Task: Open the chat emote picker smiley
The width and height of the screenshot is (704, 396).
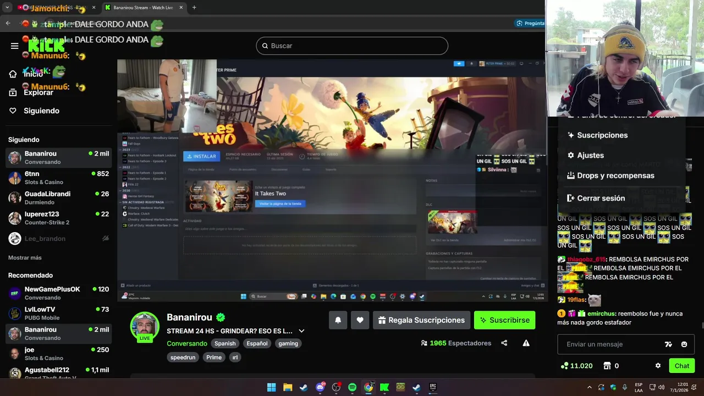Action: [x=684, y=344]
